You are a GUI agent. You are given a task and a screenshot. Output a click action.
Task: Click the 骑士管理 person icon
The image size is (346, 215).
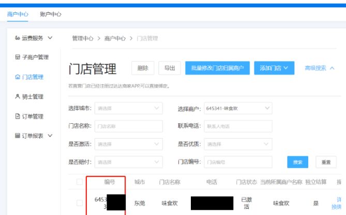18,96
